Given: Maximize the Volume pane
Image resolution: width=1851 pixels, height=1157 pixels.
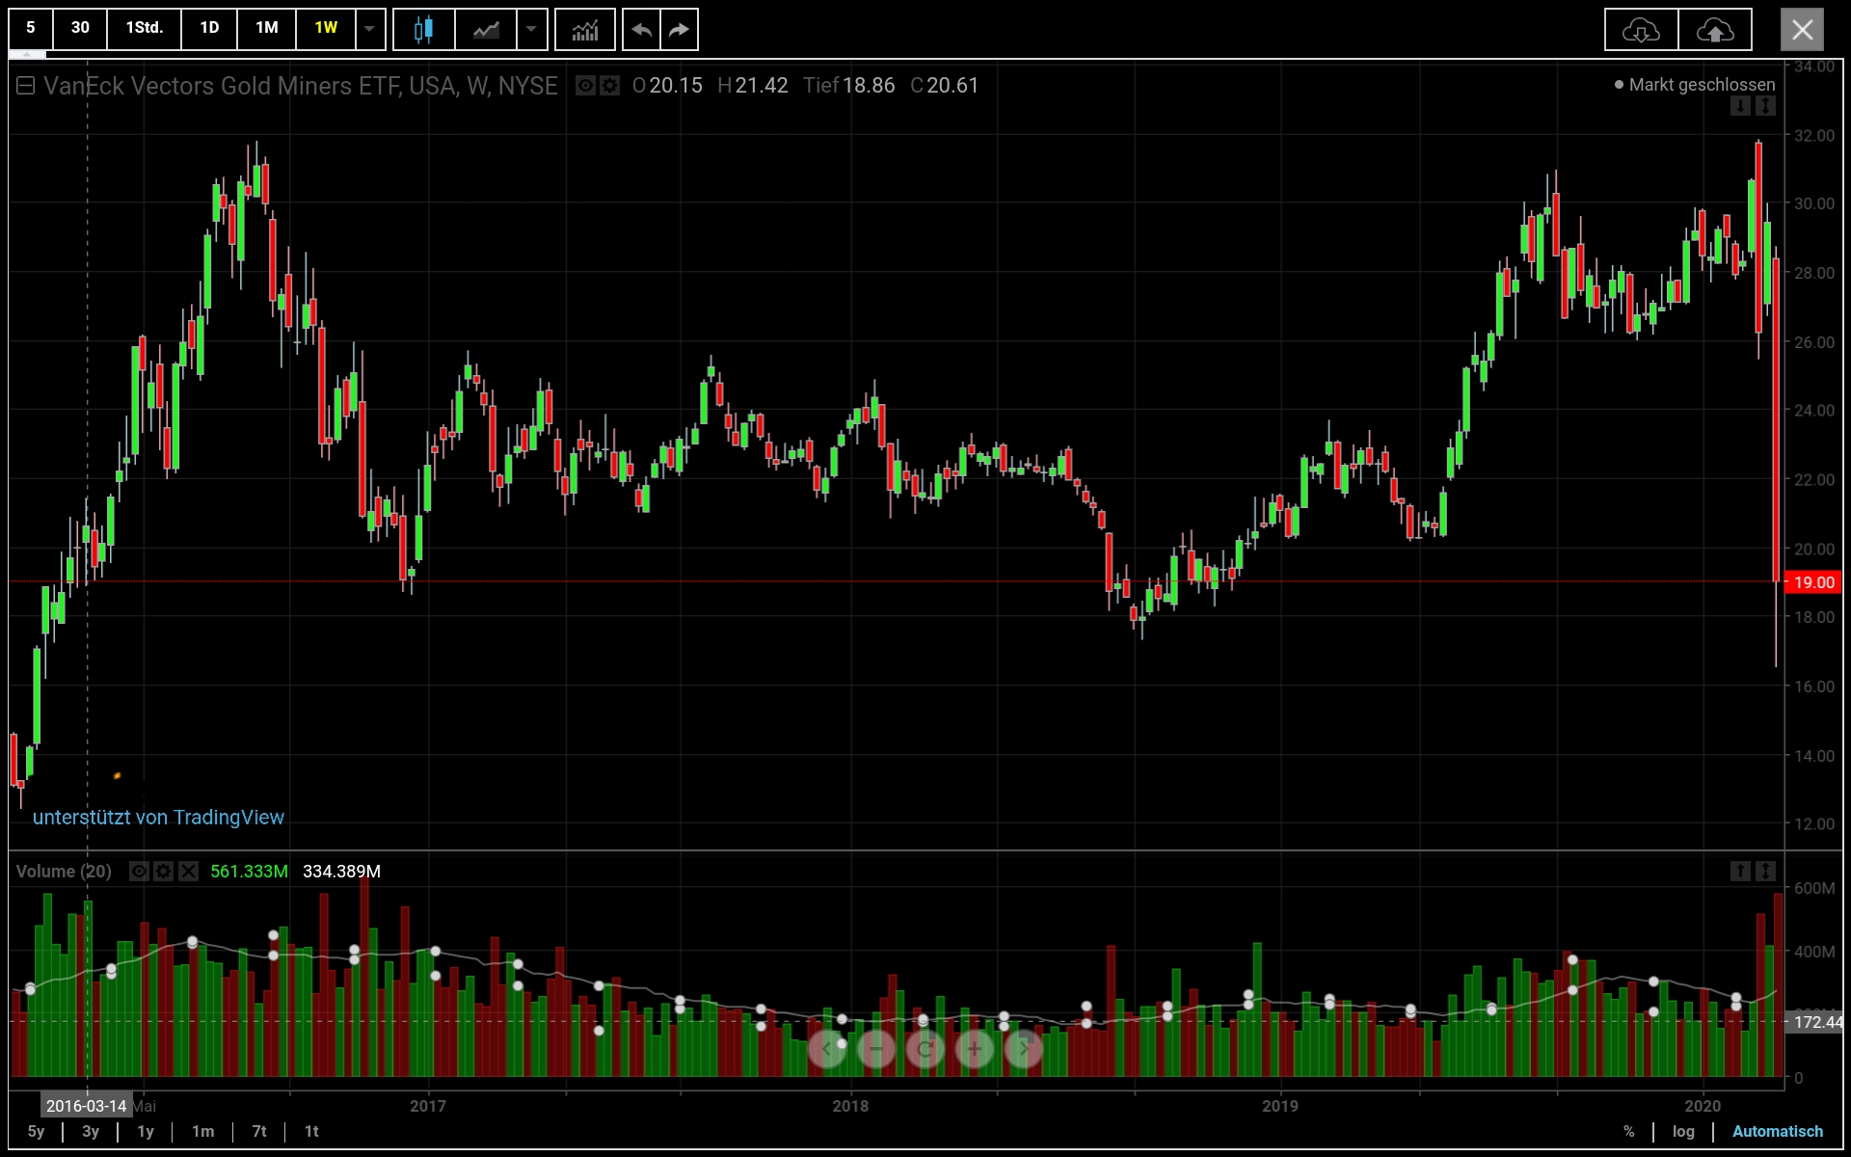Looking at the screenshot, I should [x=1765, y=872].
